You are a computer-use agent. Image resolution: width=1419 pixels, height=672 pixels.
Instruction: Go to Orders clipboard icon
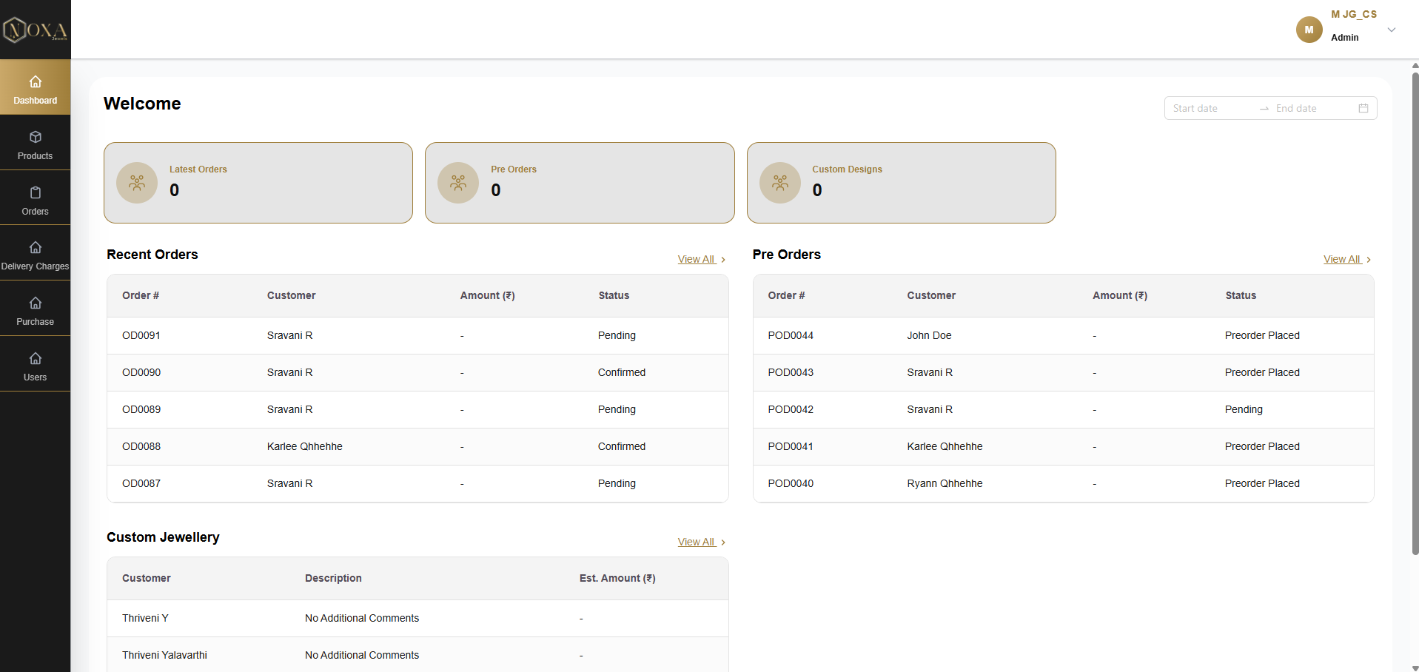[x=35, y=193]
